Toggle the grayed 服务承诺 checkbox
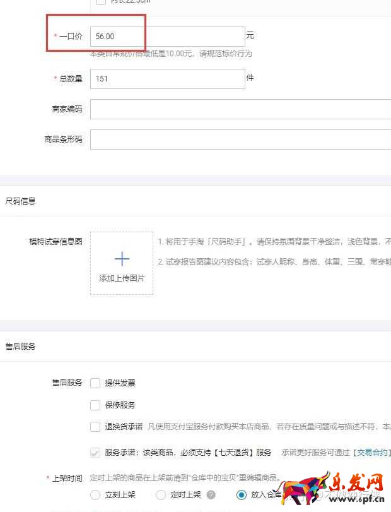This screenshot has height=512, width=391. coord(95,453)
